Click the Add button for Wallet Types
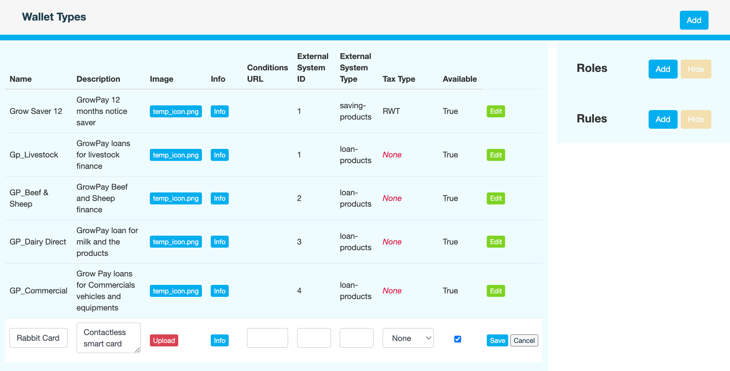 pos(694,20)
